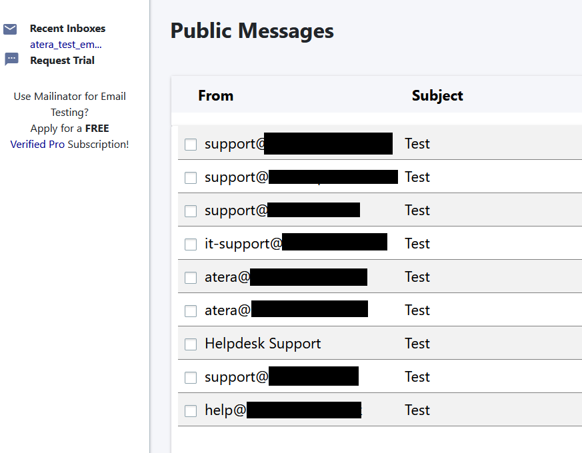Viewport: 582px width, 453px height.
Task: Click the Test subject in the Helpdesk Support row
Action: 417,344
